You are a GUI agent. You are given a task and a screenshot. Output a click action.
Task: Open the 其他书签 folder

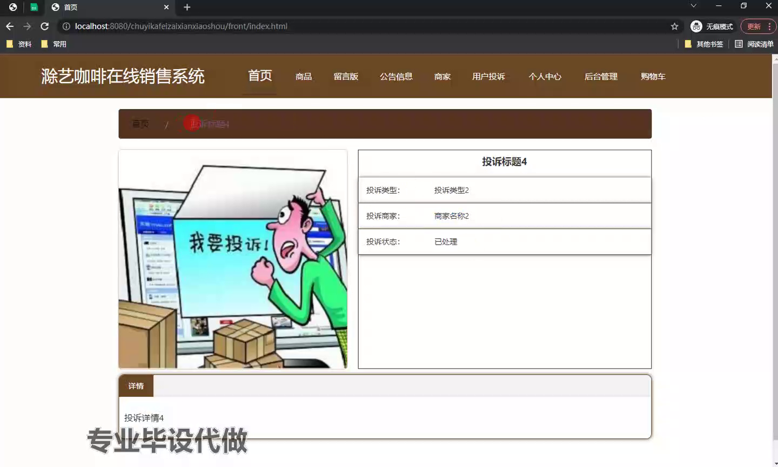coord(703,44)
